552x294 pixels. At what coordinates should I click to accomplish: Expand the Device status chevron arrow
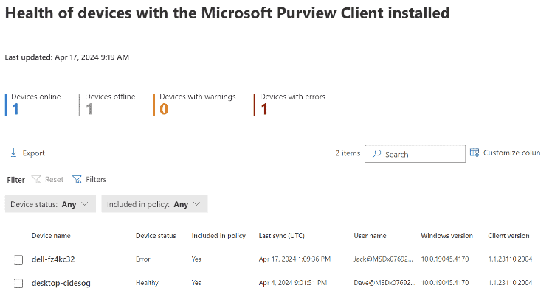(x=85, y=204)
